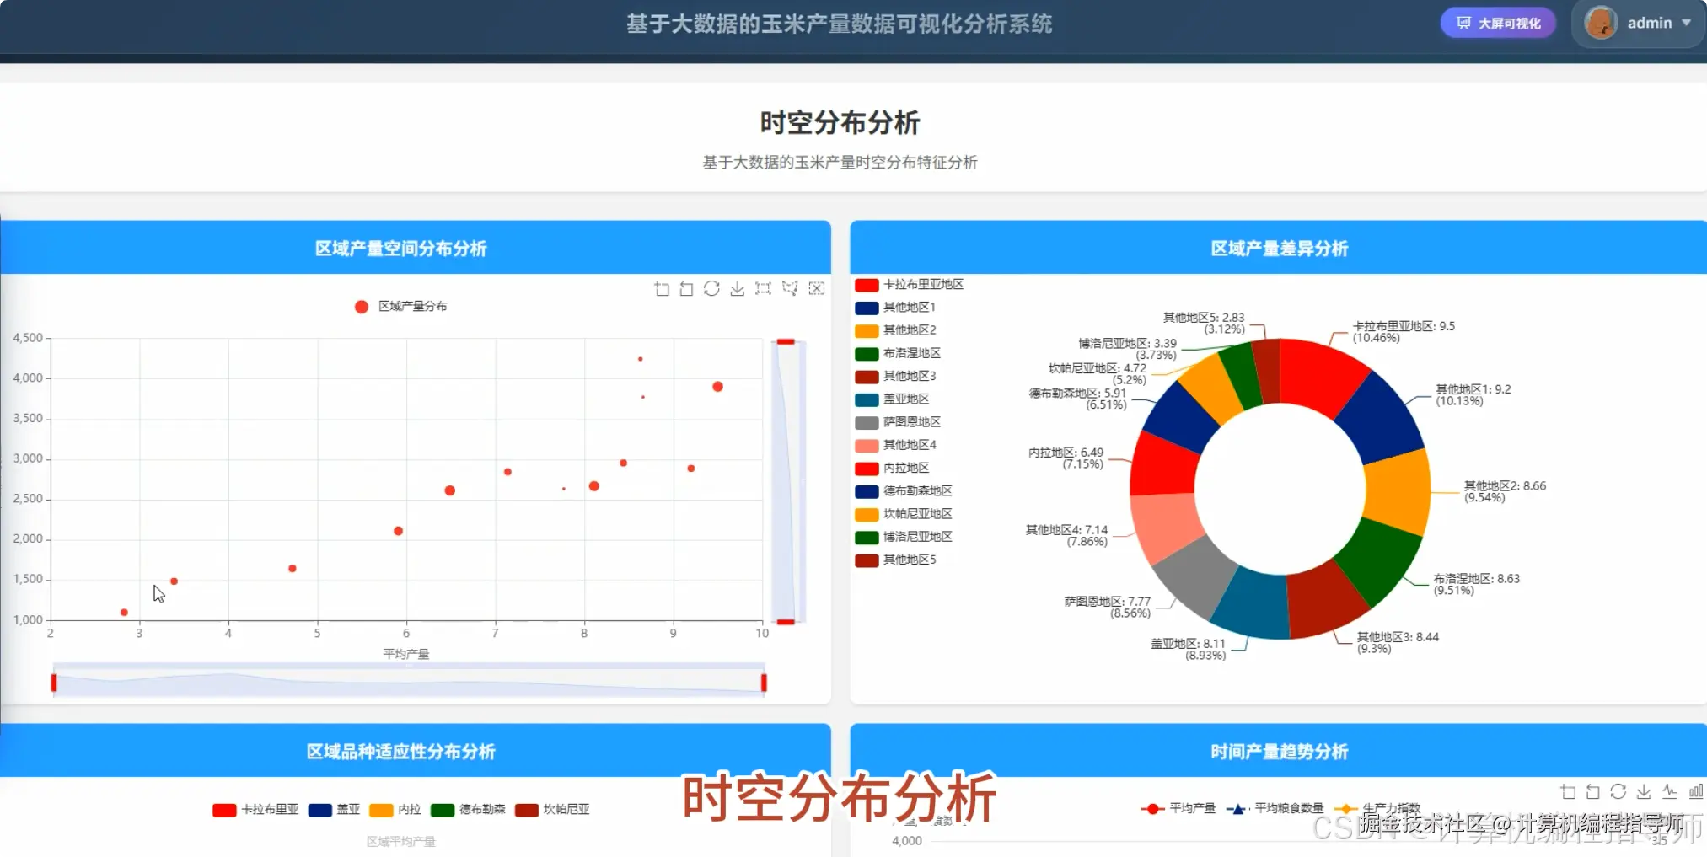Clear brush selections using the X icon

pos(816,289)
